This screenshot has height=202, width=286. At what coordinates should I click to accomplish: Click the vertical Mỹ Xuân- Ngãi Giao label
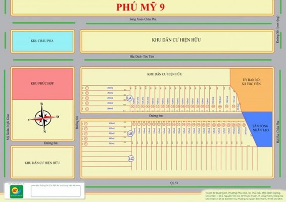[8, 127]
